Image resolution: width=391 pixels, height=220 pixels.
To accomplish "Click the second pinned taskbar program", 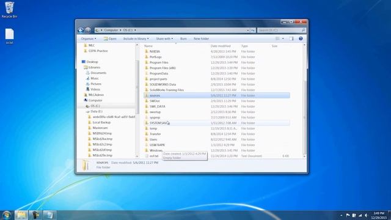I will click(35, 215).
